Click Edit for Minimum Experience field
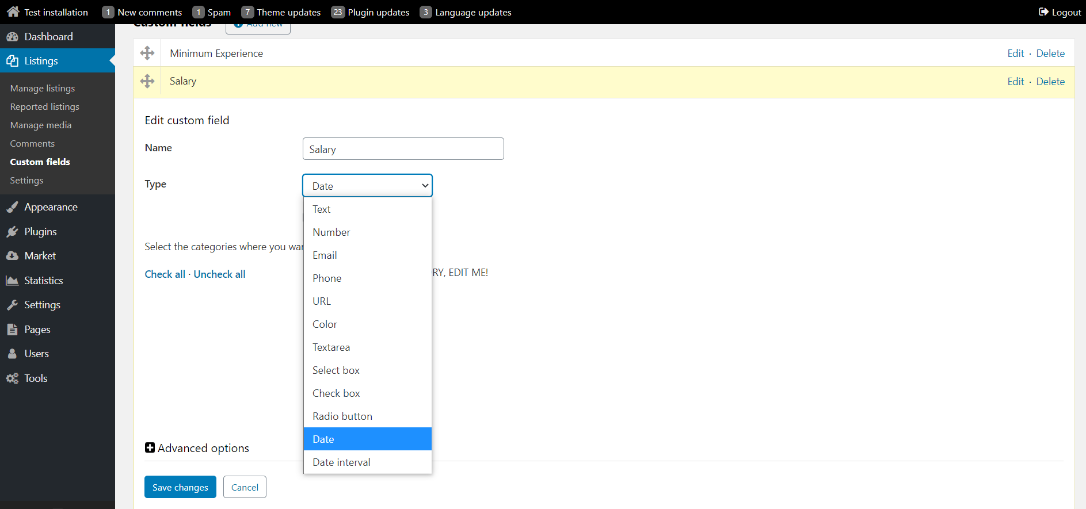The image size is (1086, 509). click(1016, 53)
